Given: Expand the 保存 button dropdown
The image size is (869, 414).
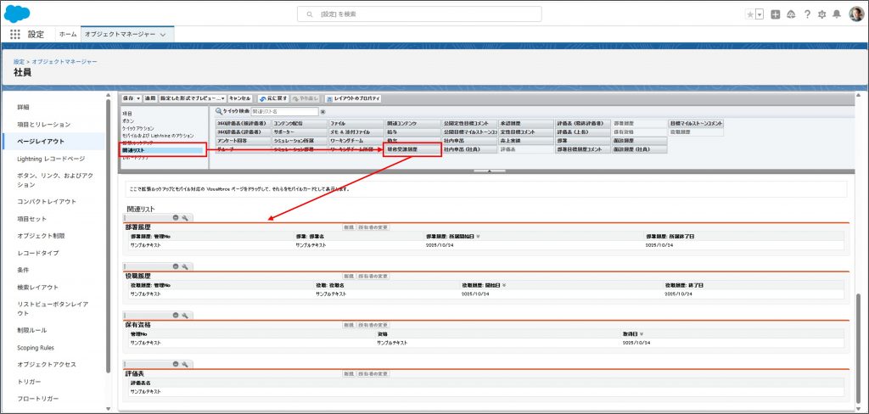Looking at the screenshot, I should click(138, 98).
